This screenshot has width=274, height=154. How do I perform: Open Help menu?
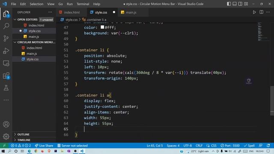[x=96, y=4]
